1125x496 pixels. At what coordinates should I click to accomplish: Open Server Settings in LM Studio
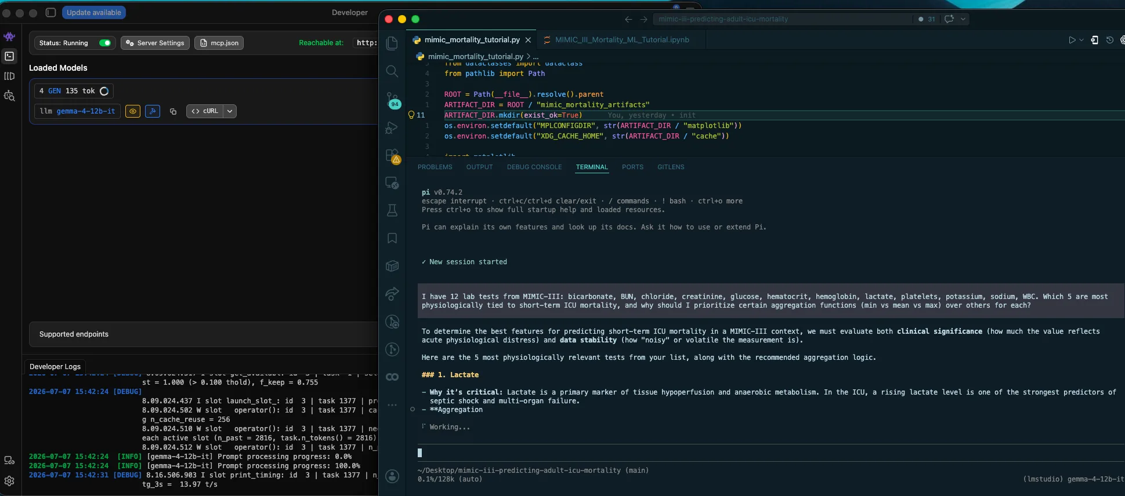[x=155, y=43]
